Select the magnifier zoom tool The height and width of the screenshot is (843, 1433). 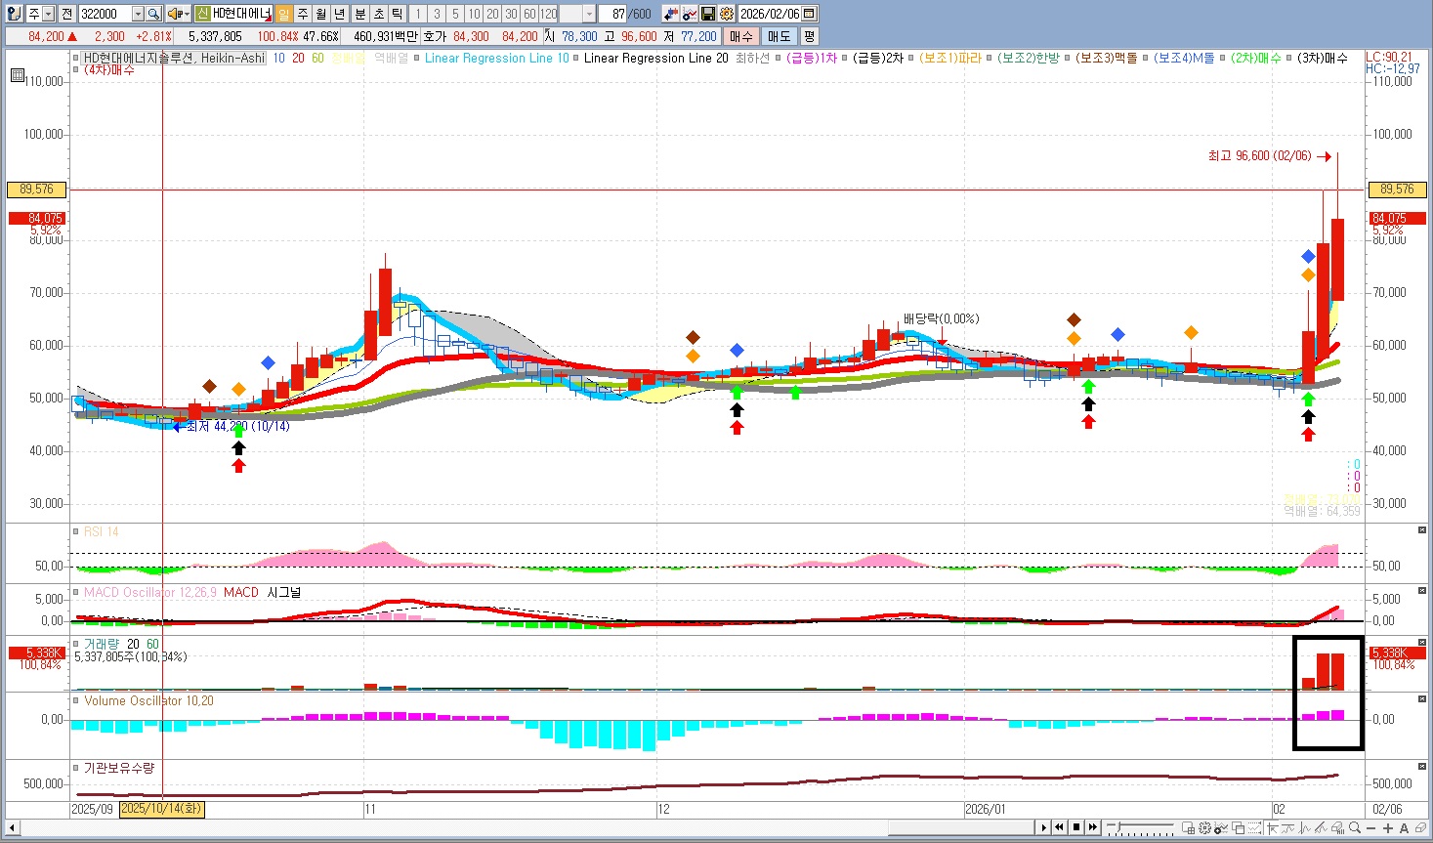coord(1355,828)
